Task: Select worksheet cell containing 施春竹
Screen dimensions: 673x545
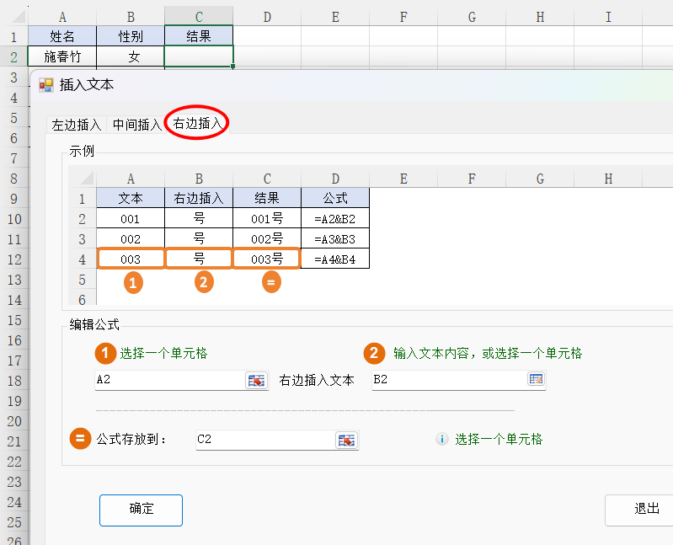Action: tap(61, 56)
